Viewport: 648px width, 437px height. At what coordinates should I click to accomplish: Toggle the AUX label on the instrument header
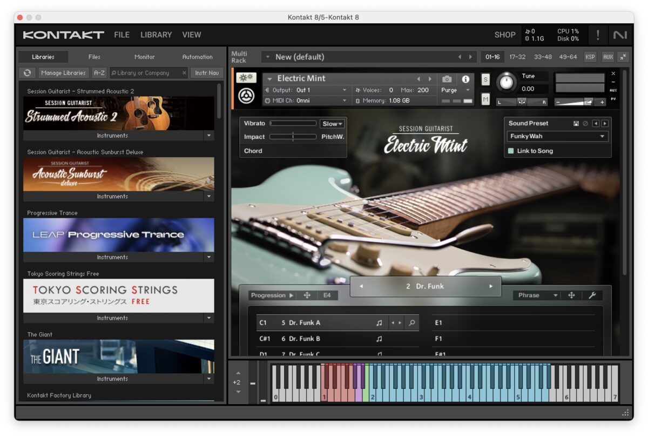click(x=613, y=90)
